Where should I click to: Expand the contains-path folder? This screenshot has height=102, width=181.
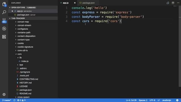coord(24,33)
